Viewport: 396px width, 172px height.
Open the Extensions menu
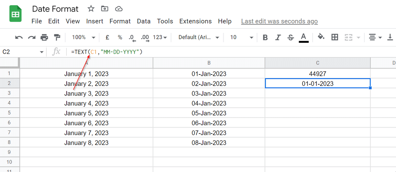[195, 21]
